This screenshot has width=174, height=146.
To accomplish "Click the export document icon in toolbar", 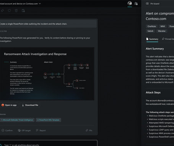I will [23, 10].
